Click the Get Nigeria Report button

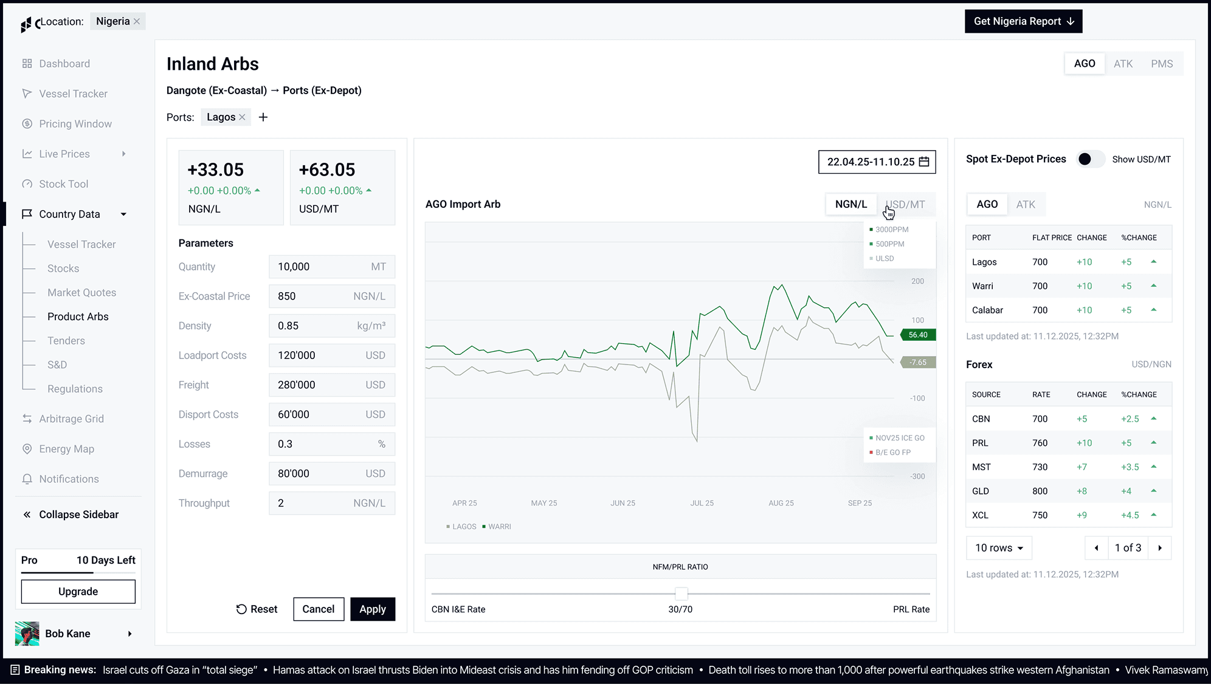point(1023,21)
